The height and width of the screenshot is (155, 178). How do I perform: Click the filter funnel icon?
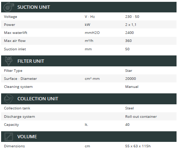pyautogui.click(x=9, y=61)
